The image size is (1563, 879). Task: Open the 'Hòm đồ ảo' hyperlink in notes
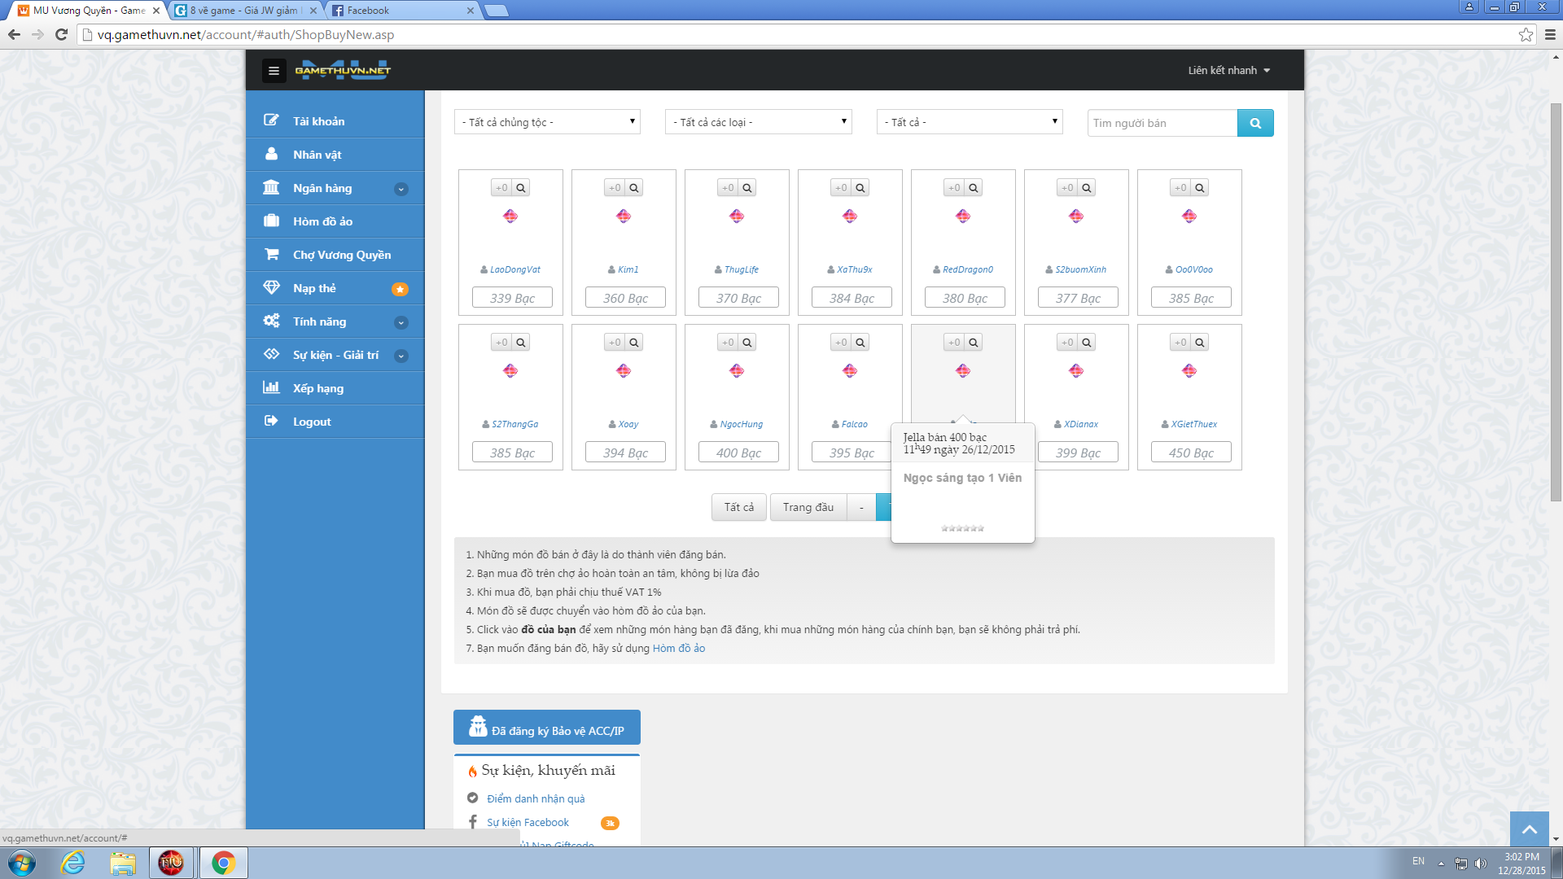(678, 648)
